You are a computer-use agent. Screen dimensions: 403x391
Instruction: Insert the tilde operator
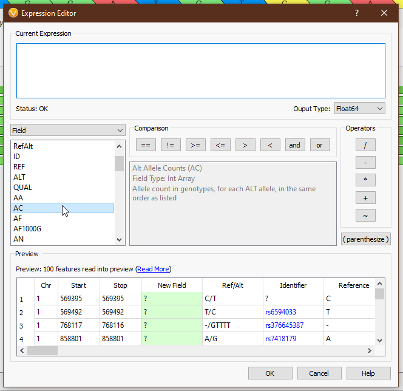[365, 215]
